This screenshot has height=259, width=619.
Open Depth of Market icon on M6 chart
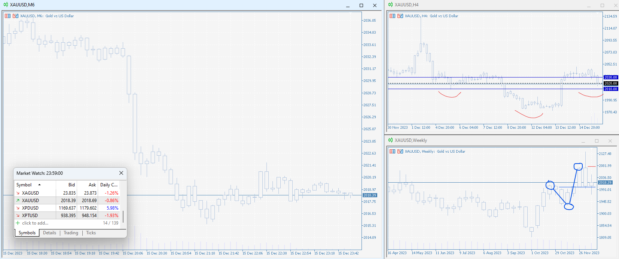pyautogui.click(x=7, y=16)
